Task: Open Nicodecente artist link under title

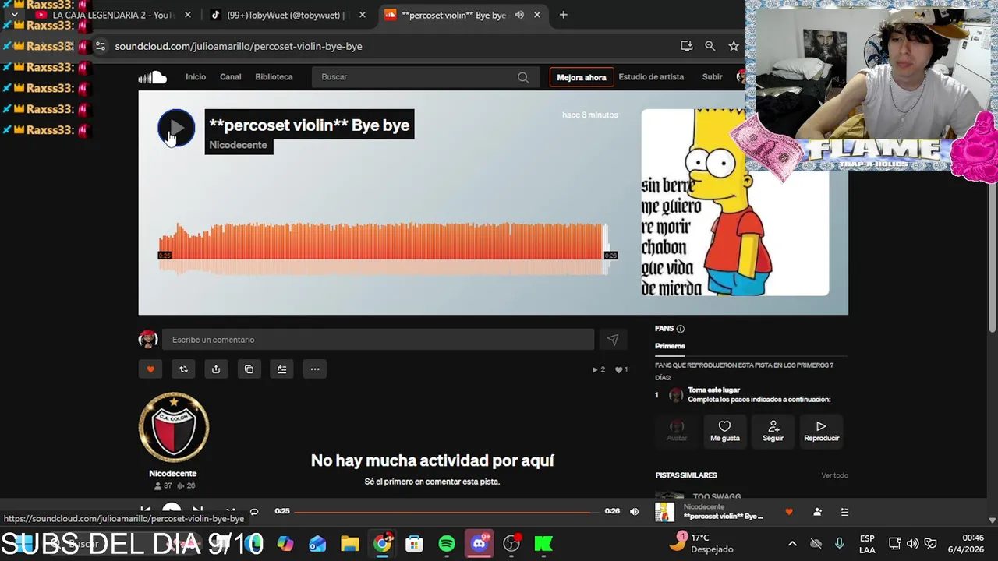Action: 238,145
